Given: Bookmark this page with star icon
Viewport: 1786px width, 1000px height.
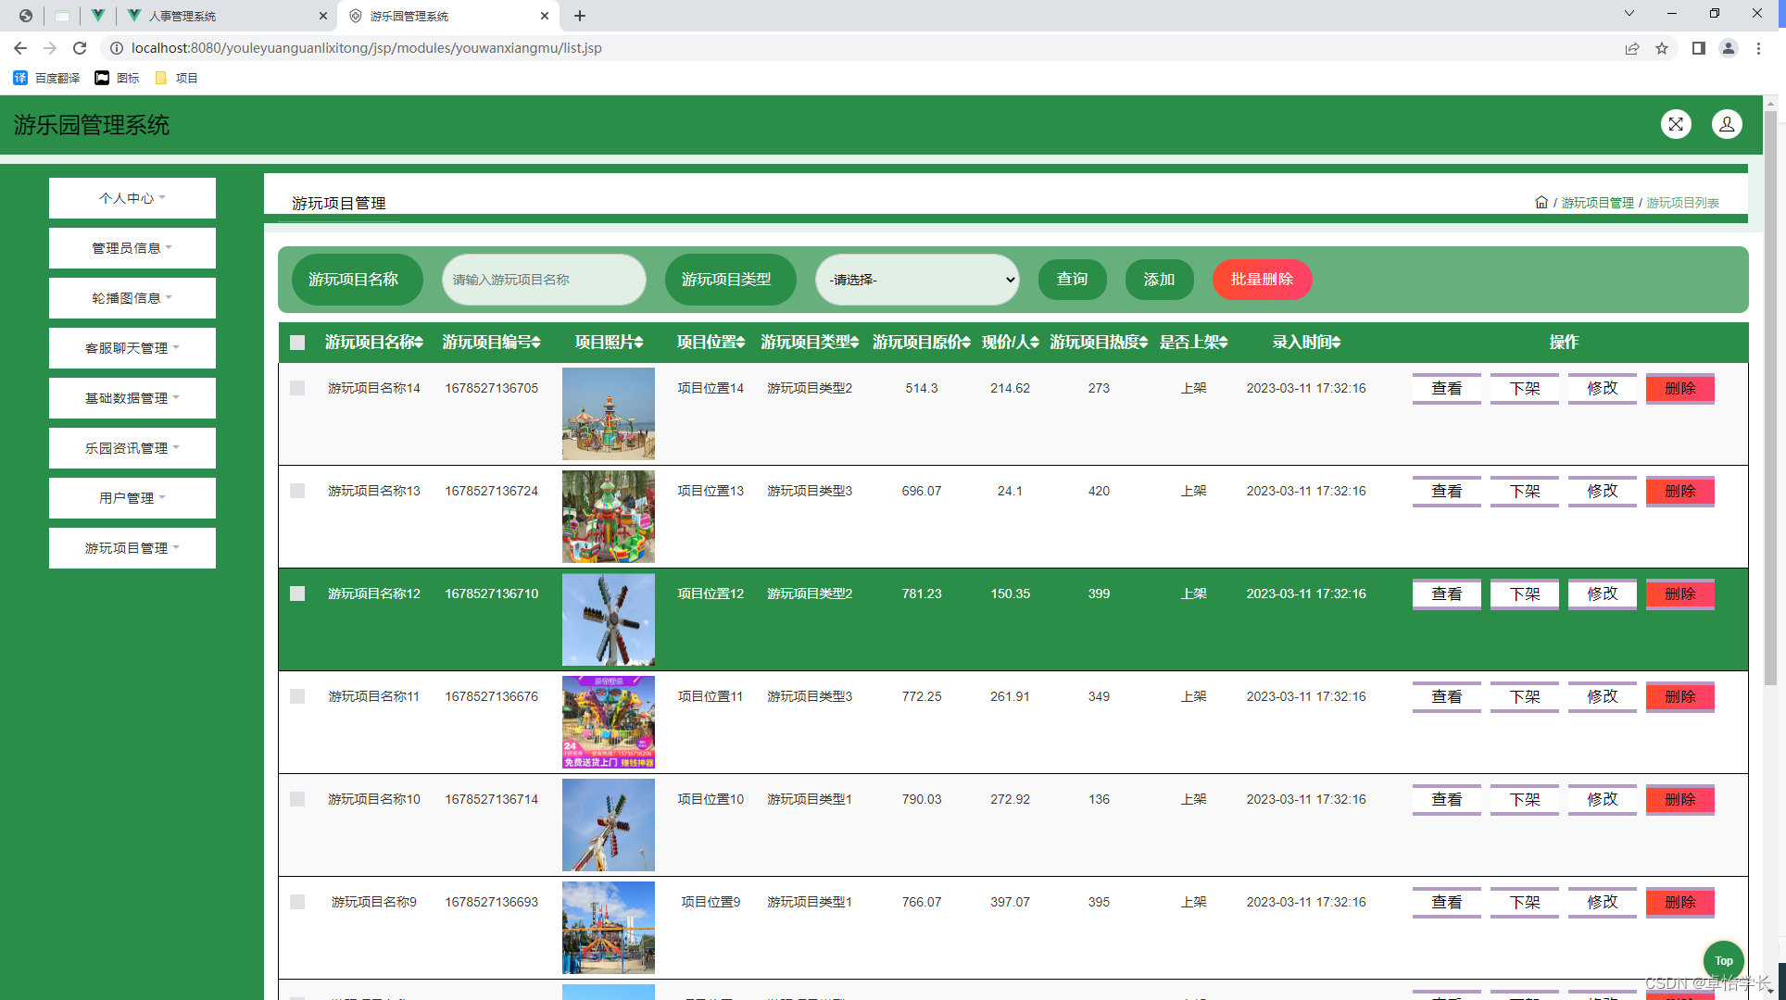Looking at the screenshot, I should pyautogui.click(x=1662, y=48).
